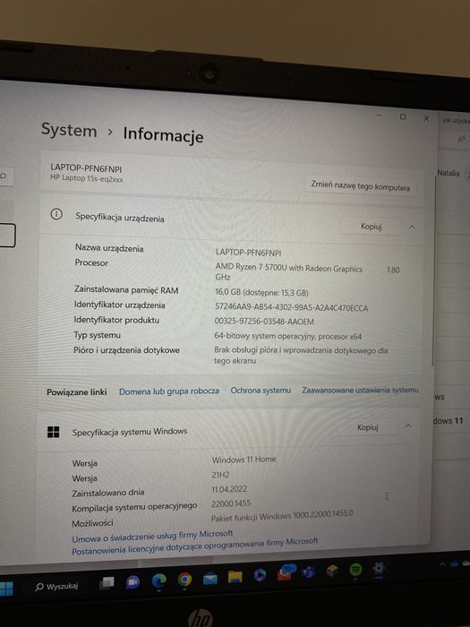Viewport: 470px width, 627px height.
Task: Click the Powiązane linki heading
Action: pyautogui.click(x=77, y=392)
